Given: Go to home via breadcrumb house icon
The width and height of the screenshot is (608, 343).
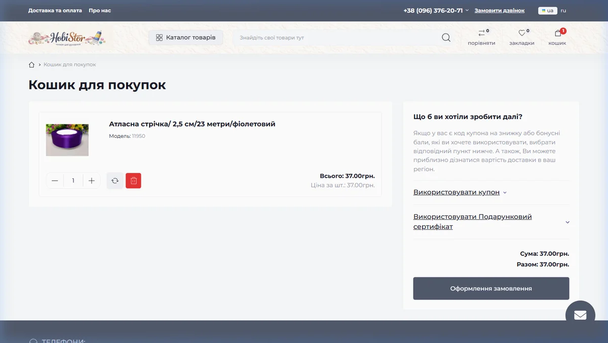Looking at the screenshot, I should click(x=32, y=65).
